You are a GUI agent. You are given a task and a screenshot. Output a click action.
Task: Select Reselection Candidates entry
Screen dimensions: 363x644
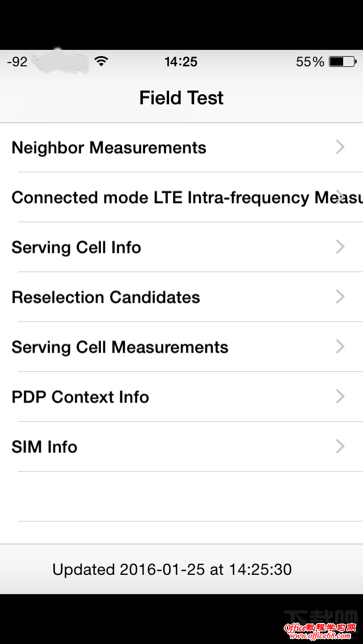point(106,298)
